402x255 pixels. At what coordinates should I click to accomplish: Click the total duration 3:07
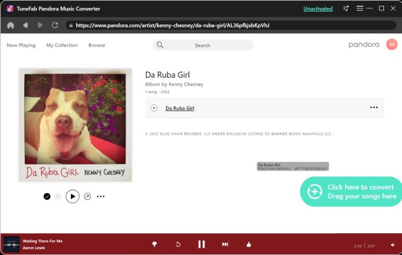371,246
